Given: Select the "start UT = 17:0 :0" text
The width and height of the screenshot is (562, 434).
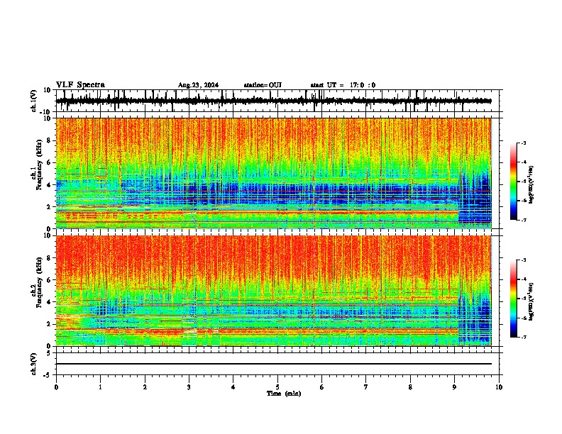Looking at the screenshot, I should pos(343,85).
